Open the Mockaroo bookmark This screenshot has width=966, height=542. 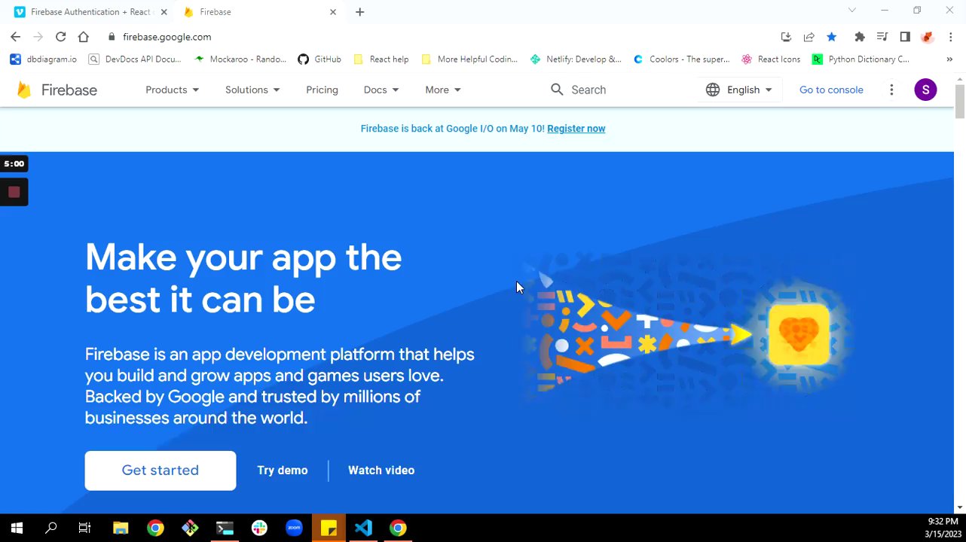[x=240, y=59]
